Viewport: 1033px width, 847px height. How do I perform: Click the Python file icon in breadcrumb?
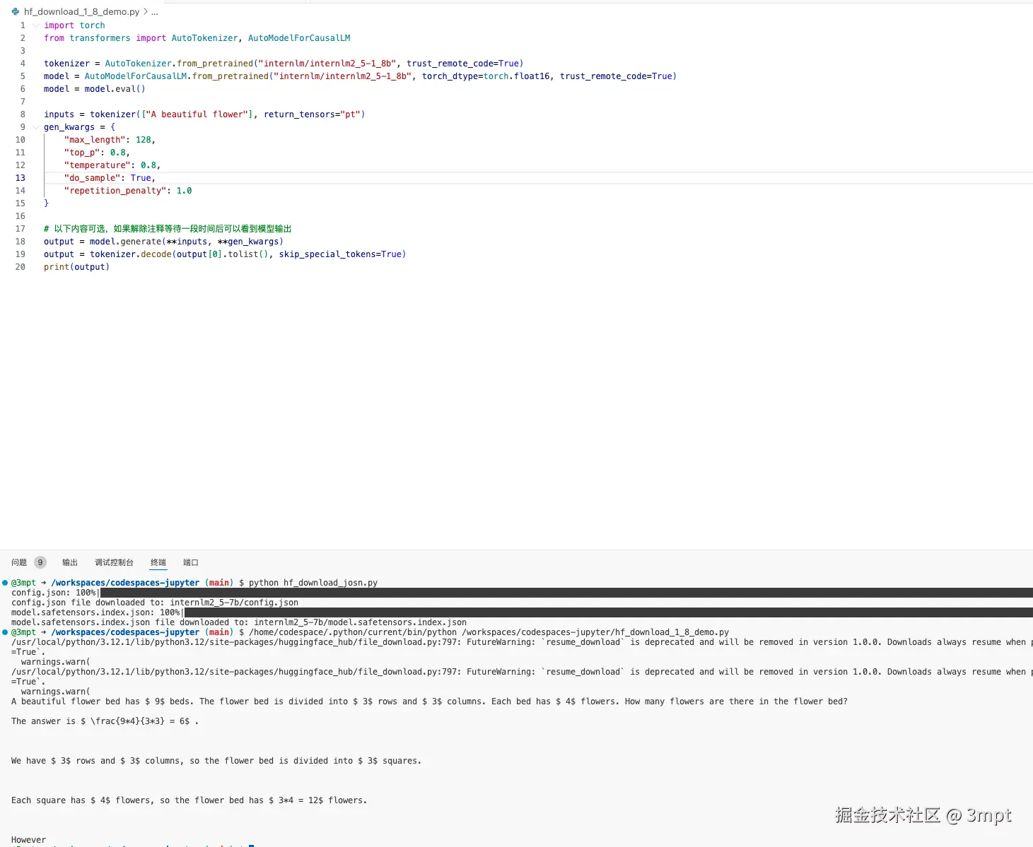coord(15,12)
